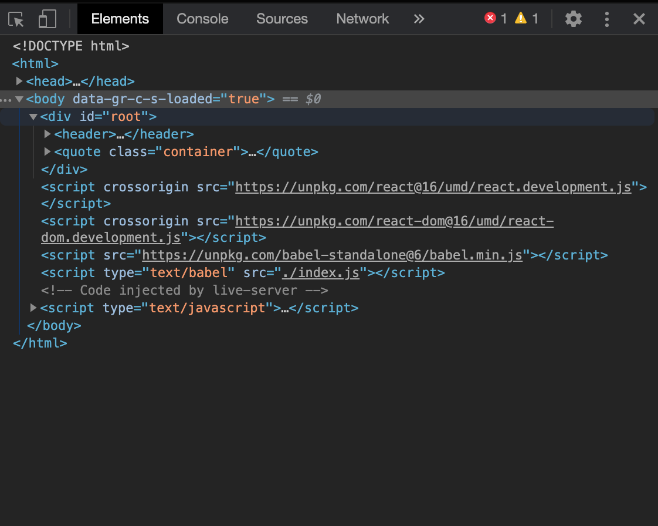
Task: Select the closing </div> tag
Action: coord(64,169)
